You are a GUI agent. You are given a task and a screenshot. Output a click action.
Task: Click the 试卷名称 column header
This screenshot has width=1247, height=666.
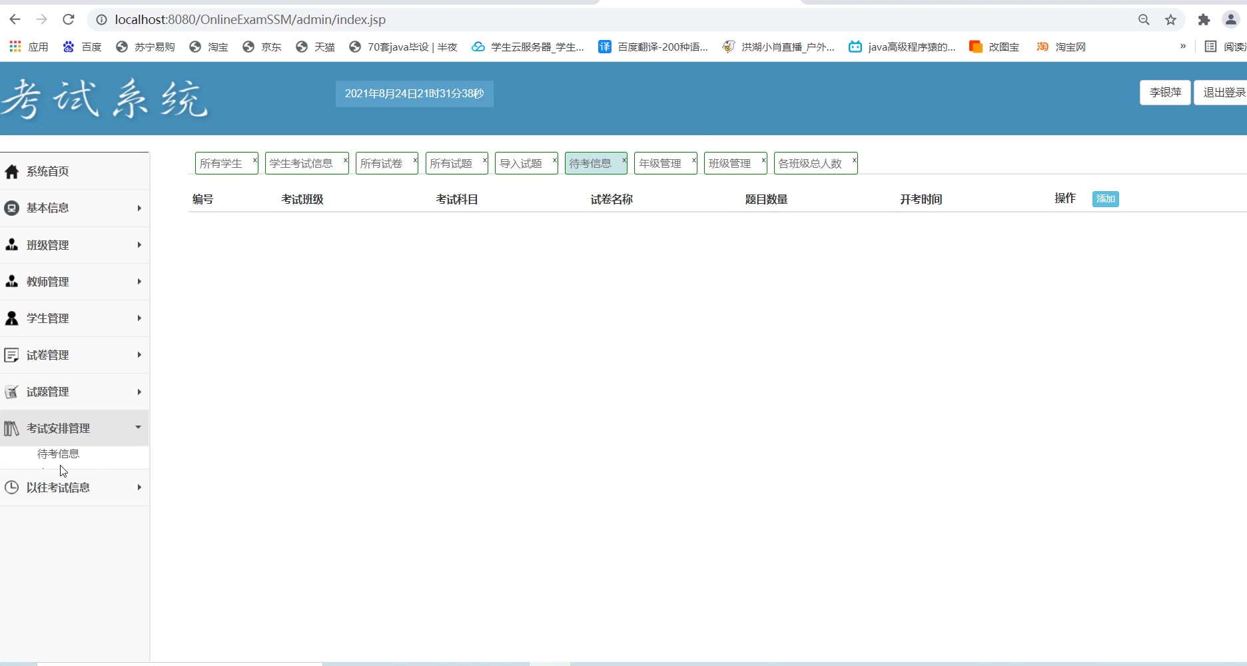(x=612, y=199)
